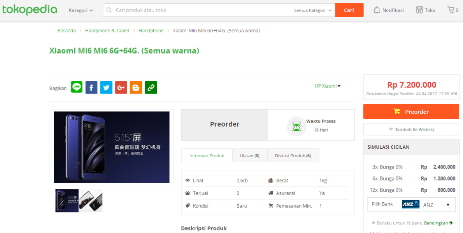Open Handphone & Tablet breadcrumb link
The height and width of the screenshot is (233, 463).
point(107,31)
